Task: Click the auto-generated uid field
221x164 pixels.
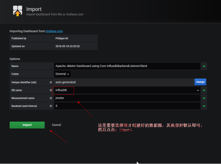Action: click(x=124, y=82)
